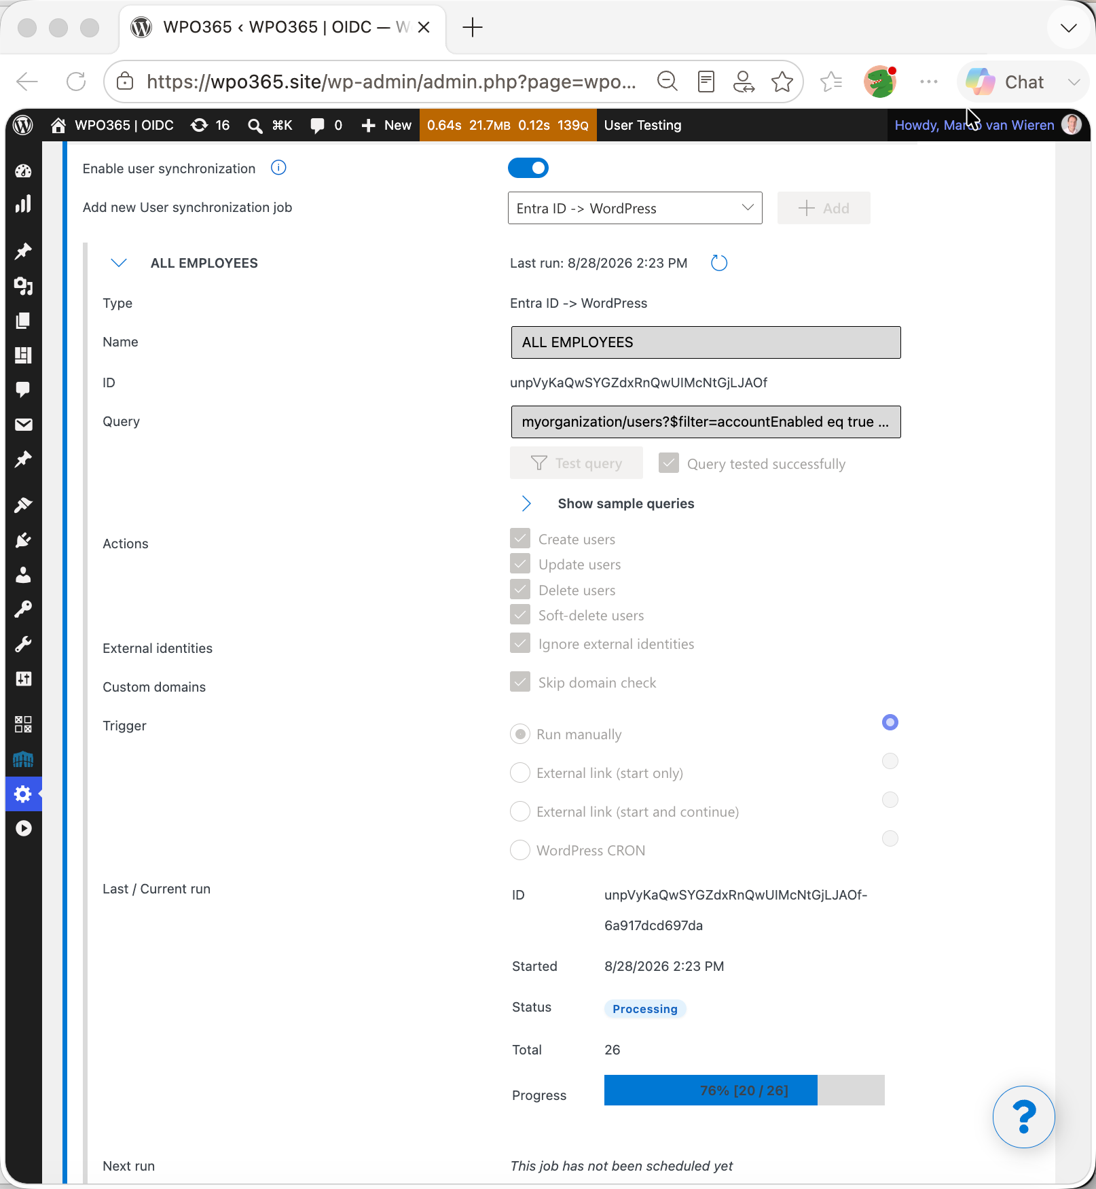1096x1189 pixels.
Task: Open the blue question mark help button
Action: (1023, 1117)
